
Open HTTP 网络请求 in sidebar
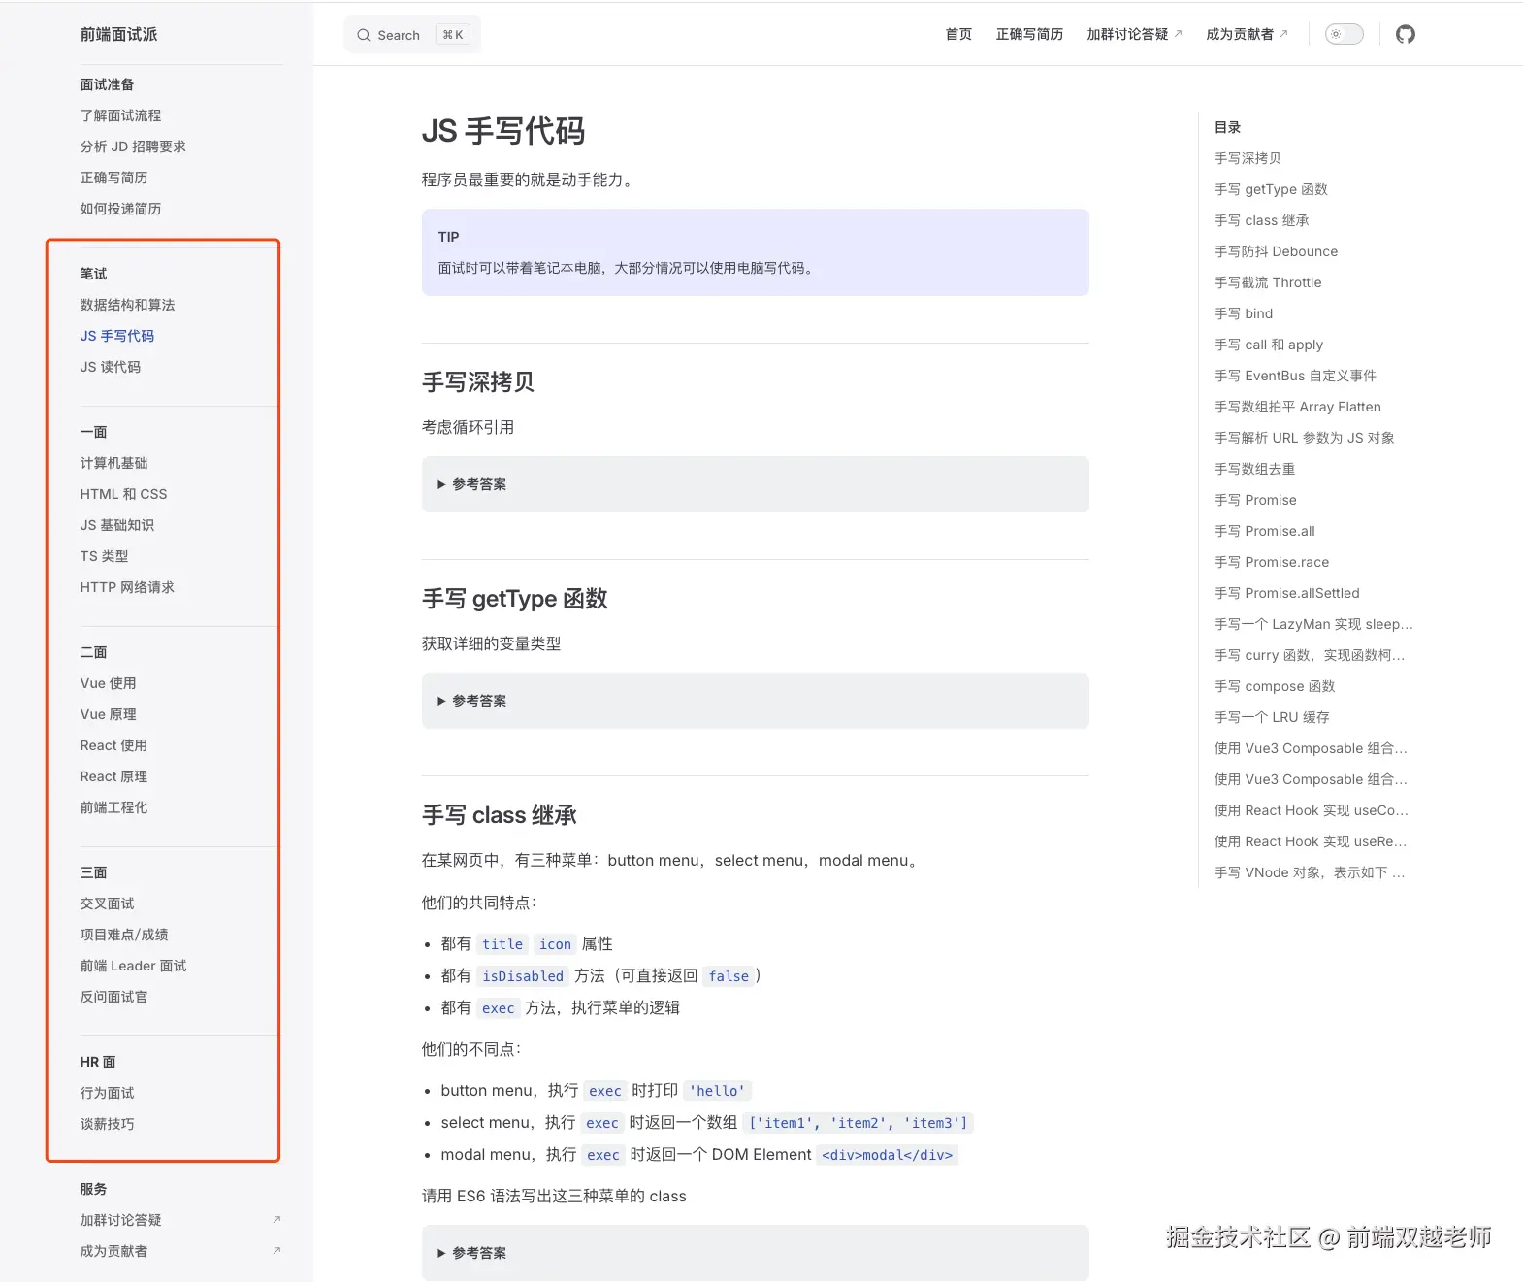pos(127,587)
